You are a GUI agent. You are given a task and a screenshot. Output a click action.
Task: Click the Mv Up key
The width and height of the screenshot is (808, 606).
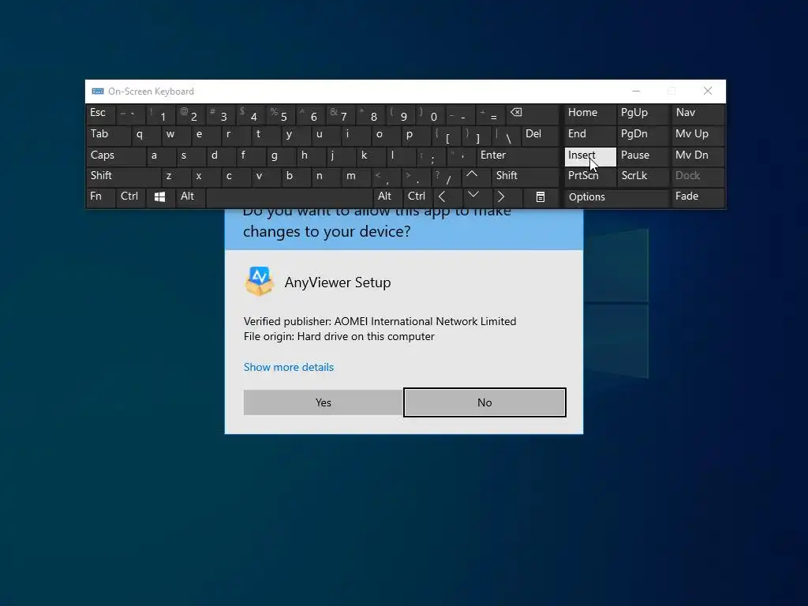coord(698,134)
